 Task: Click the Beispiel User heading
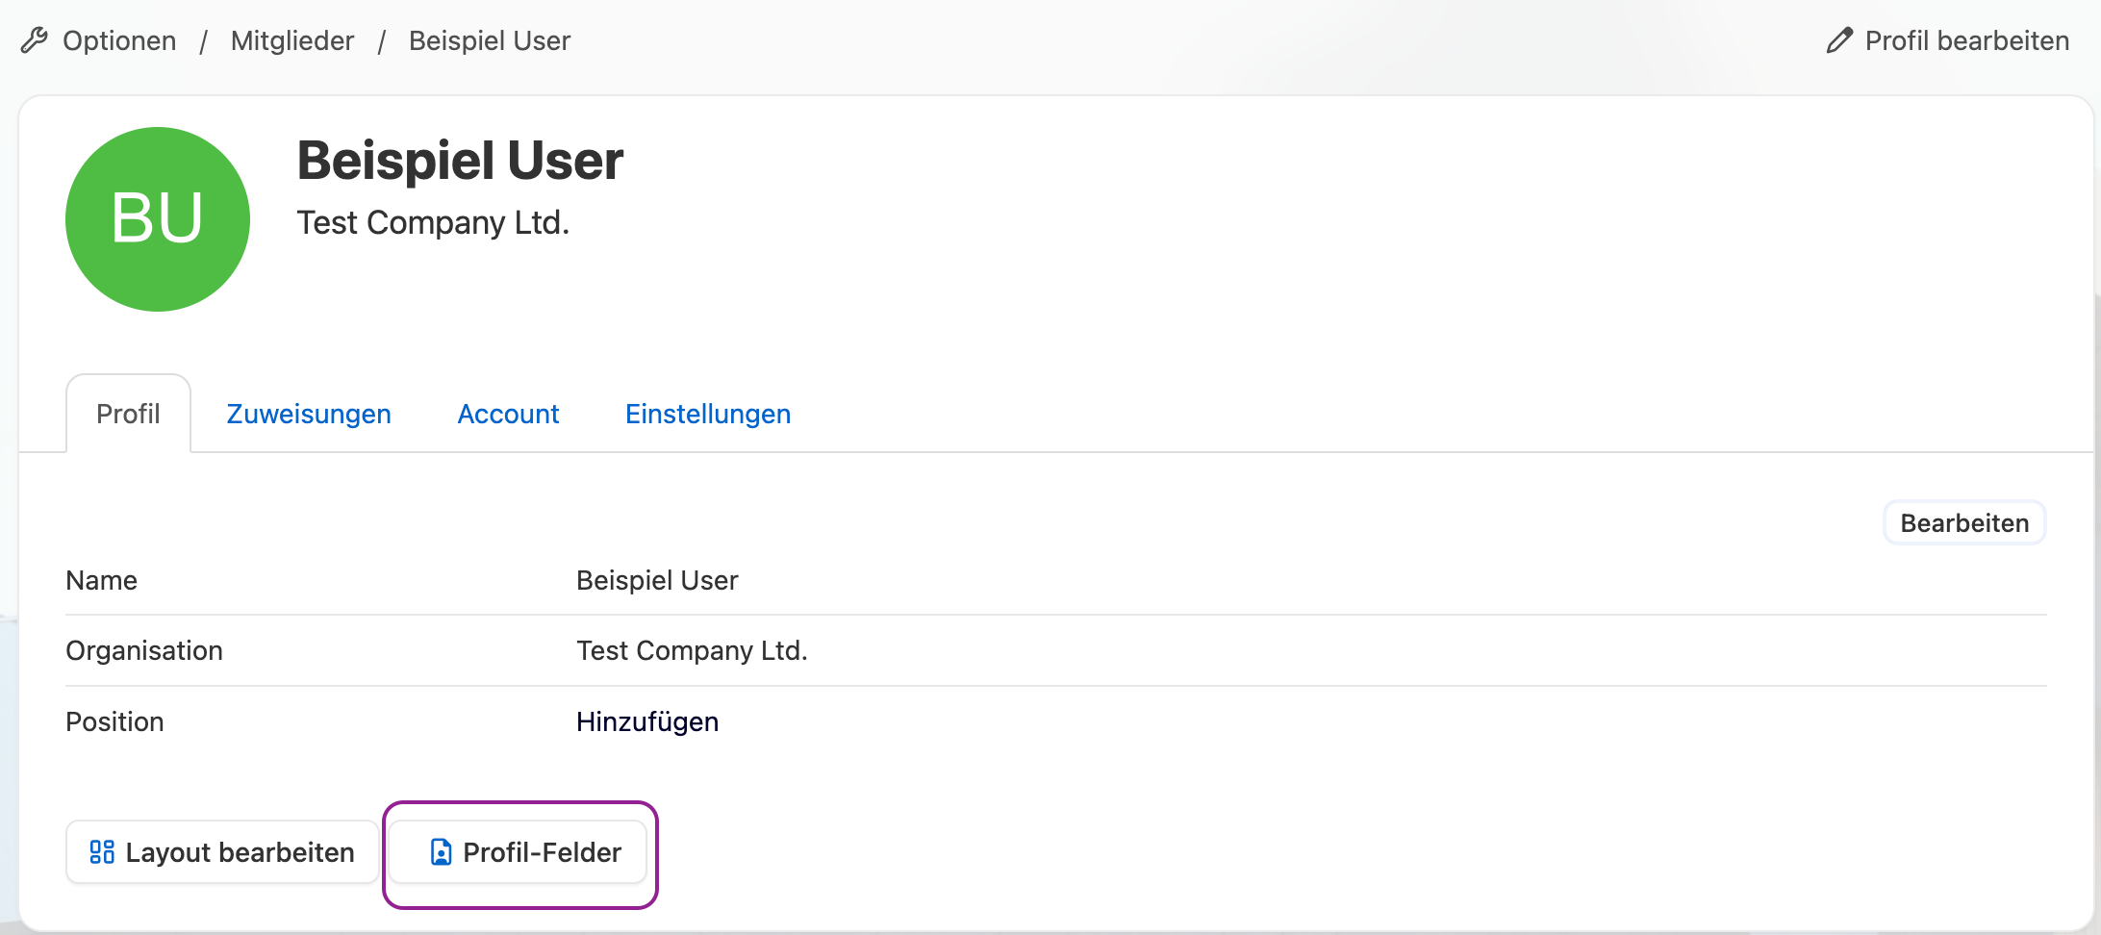[460, 160]
